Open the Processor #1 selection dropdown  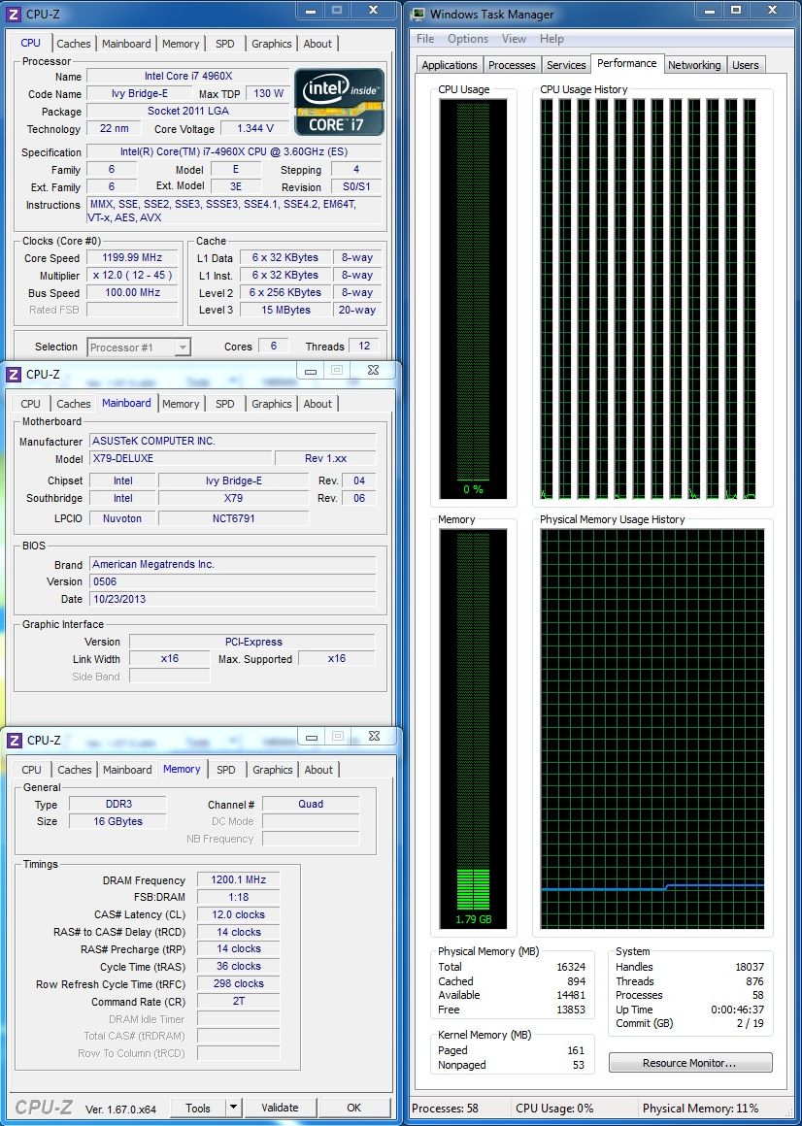140,348
